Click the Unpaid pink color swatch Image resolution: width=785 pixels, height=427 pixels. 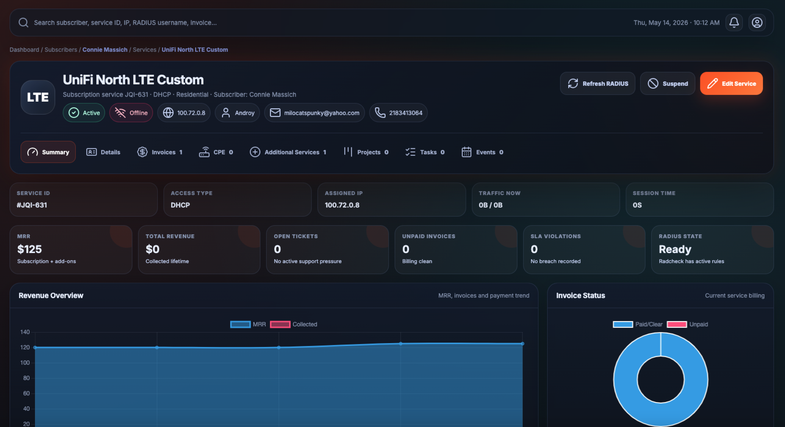677,324
